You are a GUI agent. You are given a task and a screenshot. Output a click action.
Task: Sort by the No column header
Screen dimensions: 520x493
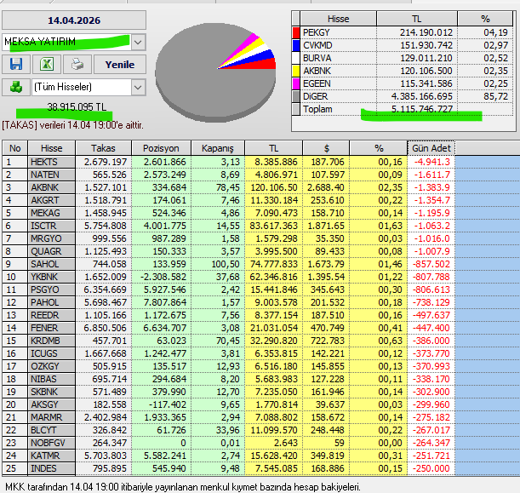click(x=15, y=148)
